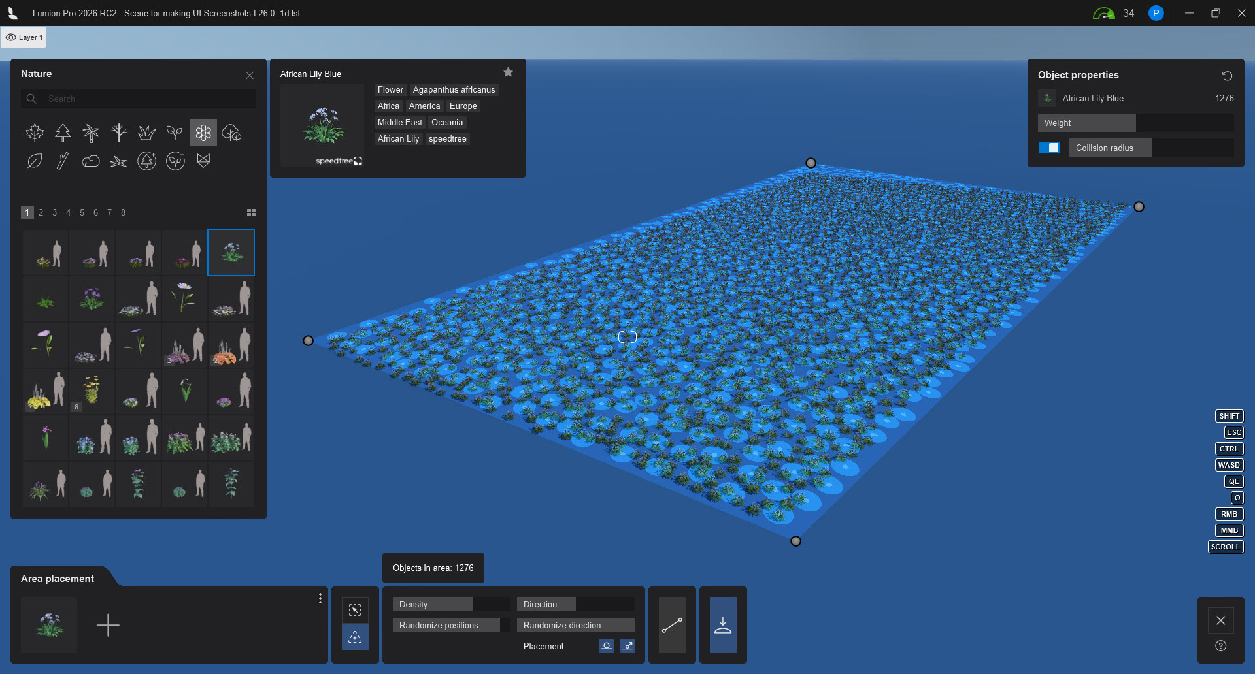Click the draw line tool button
Viewport: 1255px width, 674px height.
(672, 625)
